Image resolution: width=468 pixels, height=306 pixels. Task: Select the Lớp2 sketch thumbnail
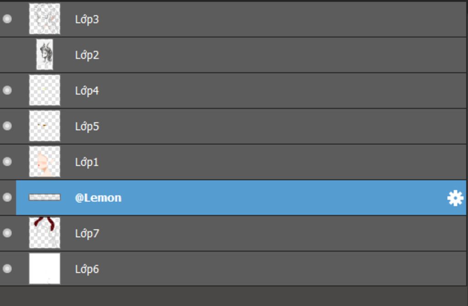(x=45, y=55)
